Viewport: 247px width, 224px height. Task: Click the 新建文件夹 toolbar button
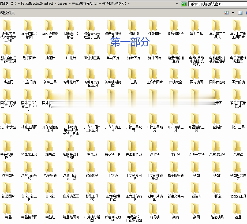coord(7,13)
